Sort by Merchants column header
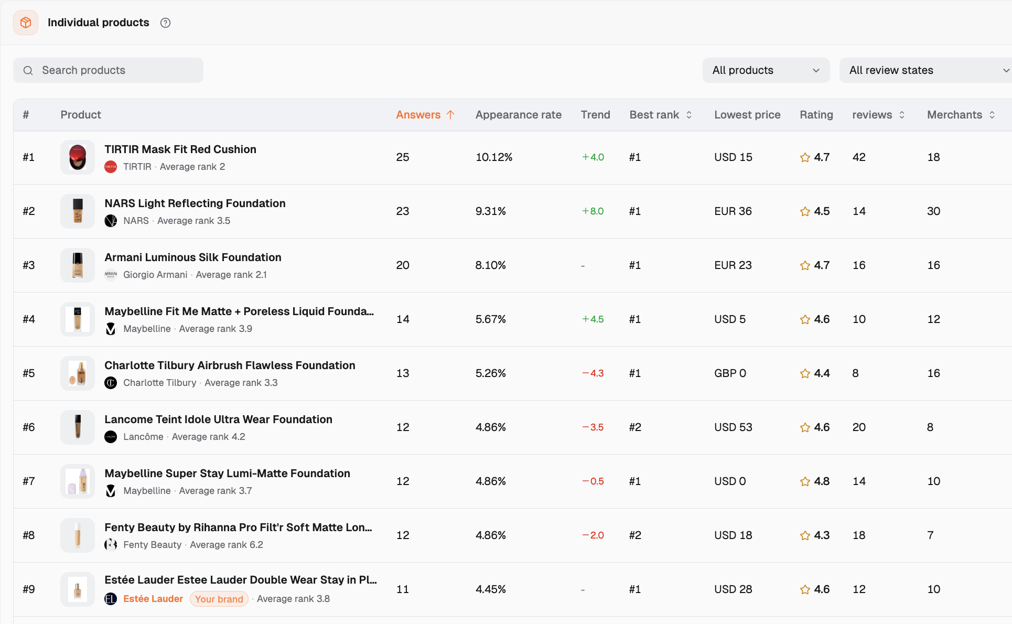The width and height of the screenshot is (1012, 624). pos(954,115)
